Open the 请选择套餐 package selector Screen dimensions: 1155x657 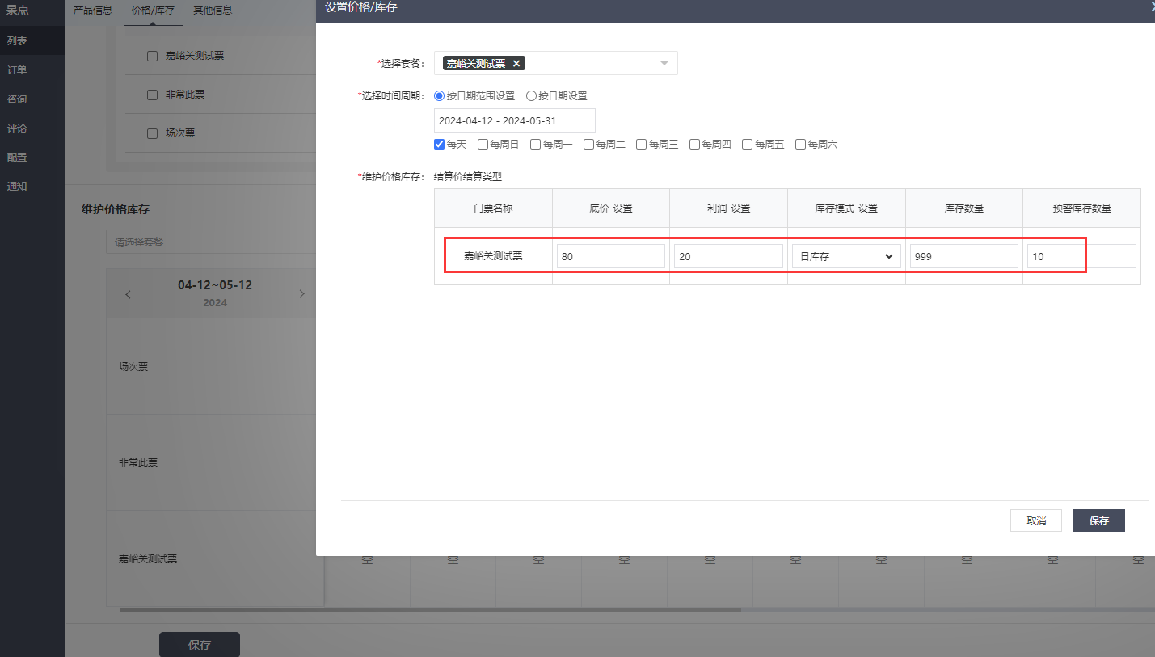pyautogui.click(x=210, y=242)
